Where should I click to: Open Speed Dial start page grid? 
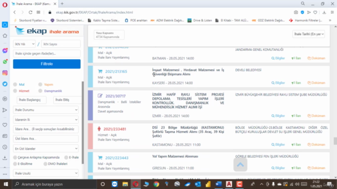click(38, 13)
